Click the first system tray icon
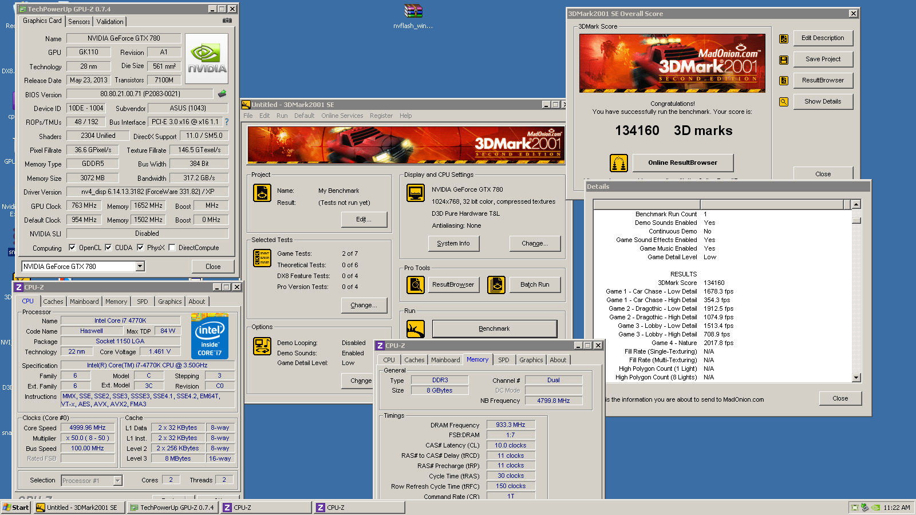 coord(855,508)
